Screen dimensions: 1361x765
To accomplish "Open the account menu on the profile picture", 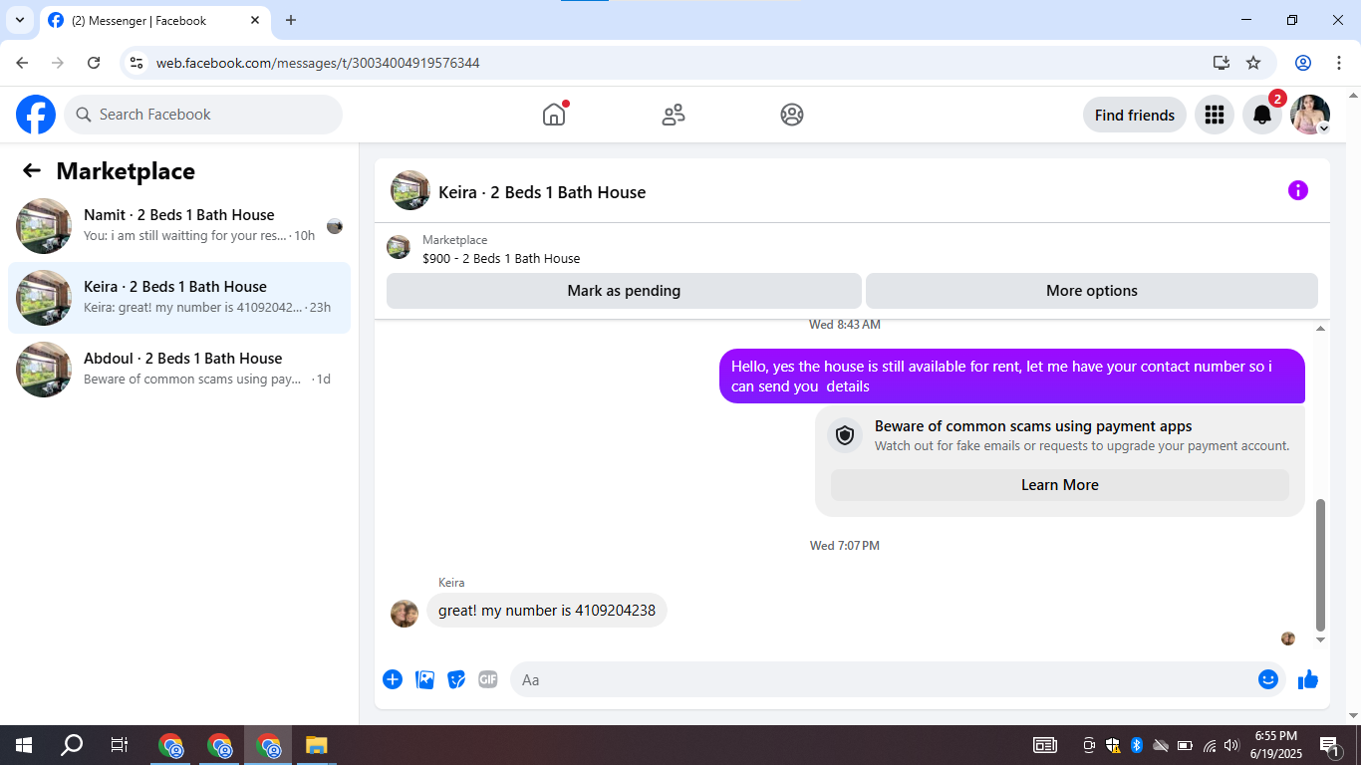I will pos(1310,115).
